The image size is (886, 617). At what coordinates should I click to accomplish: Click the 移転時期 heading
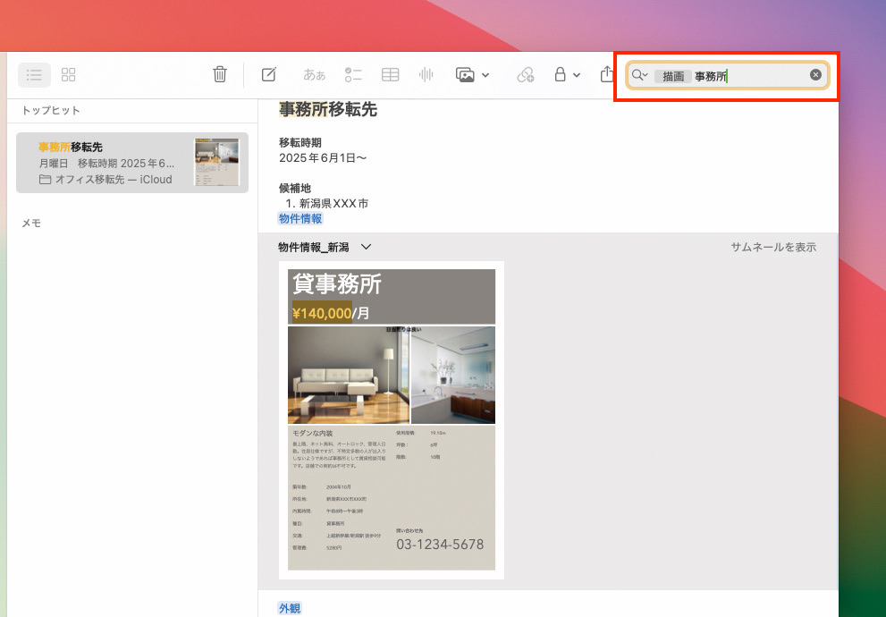coord(300,143)
